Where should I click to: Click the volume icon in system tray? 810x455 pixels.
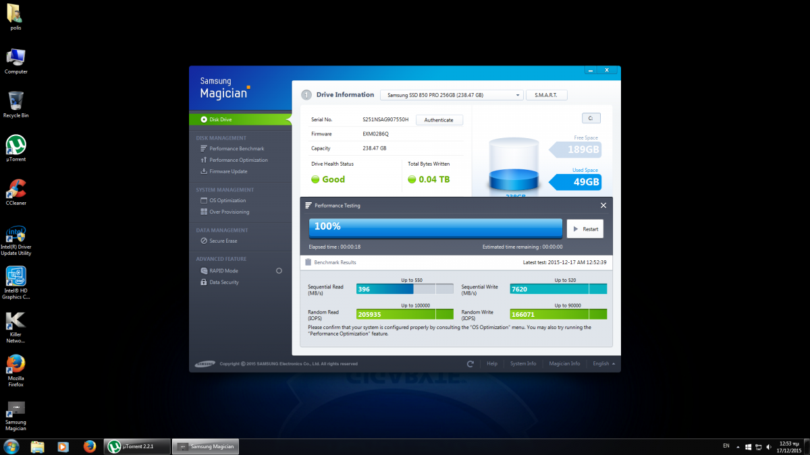[x=769, y=446]
